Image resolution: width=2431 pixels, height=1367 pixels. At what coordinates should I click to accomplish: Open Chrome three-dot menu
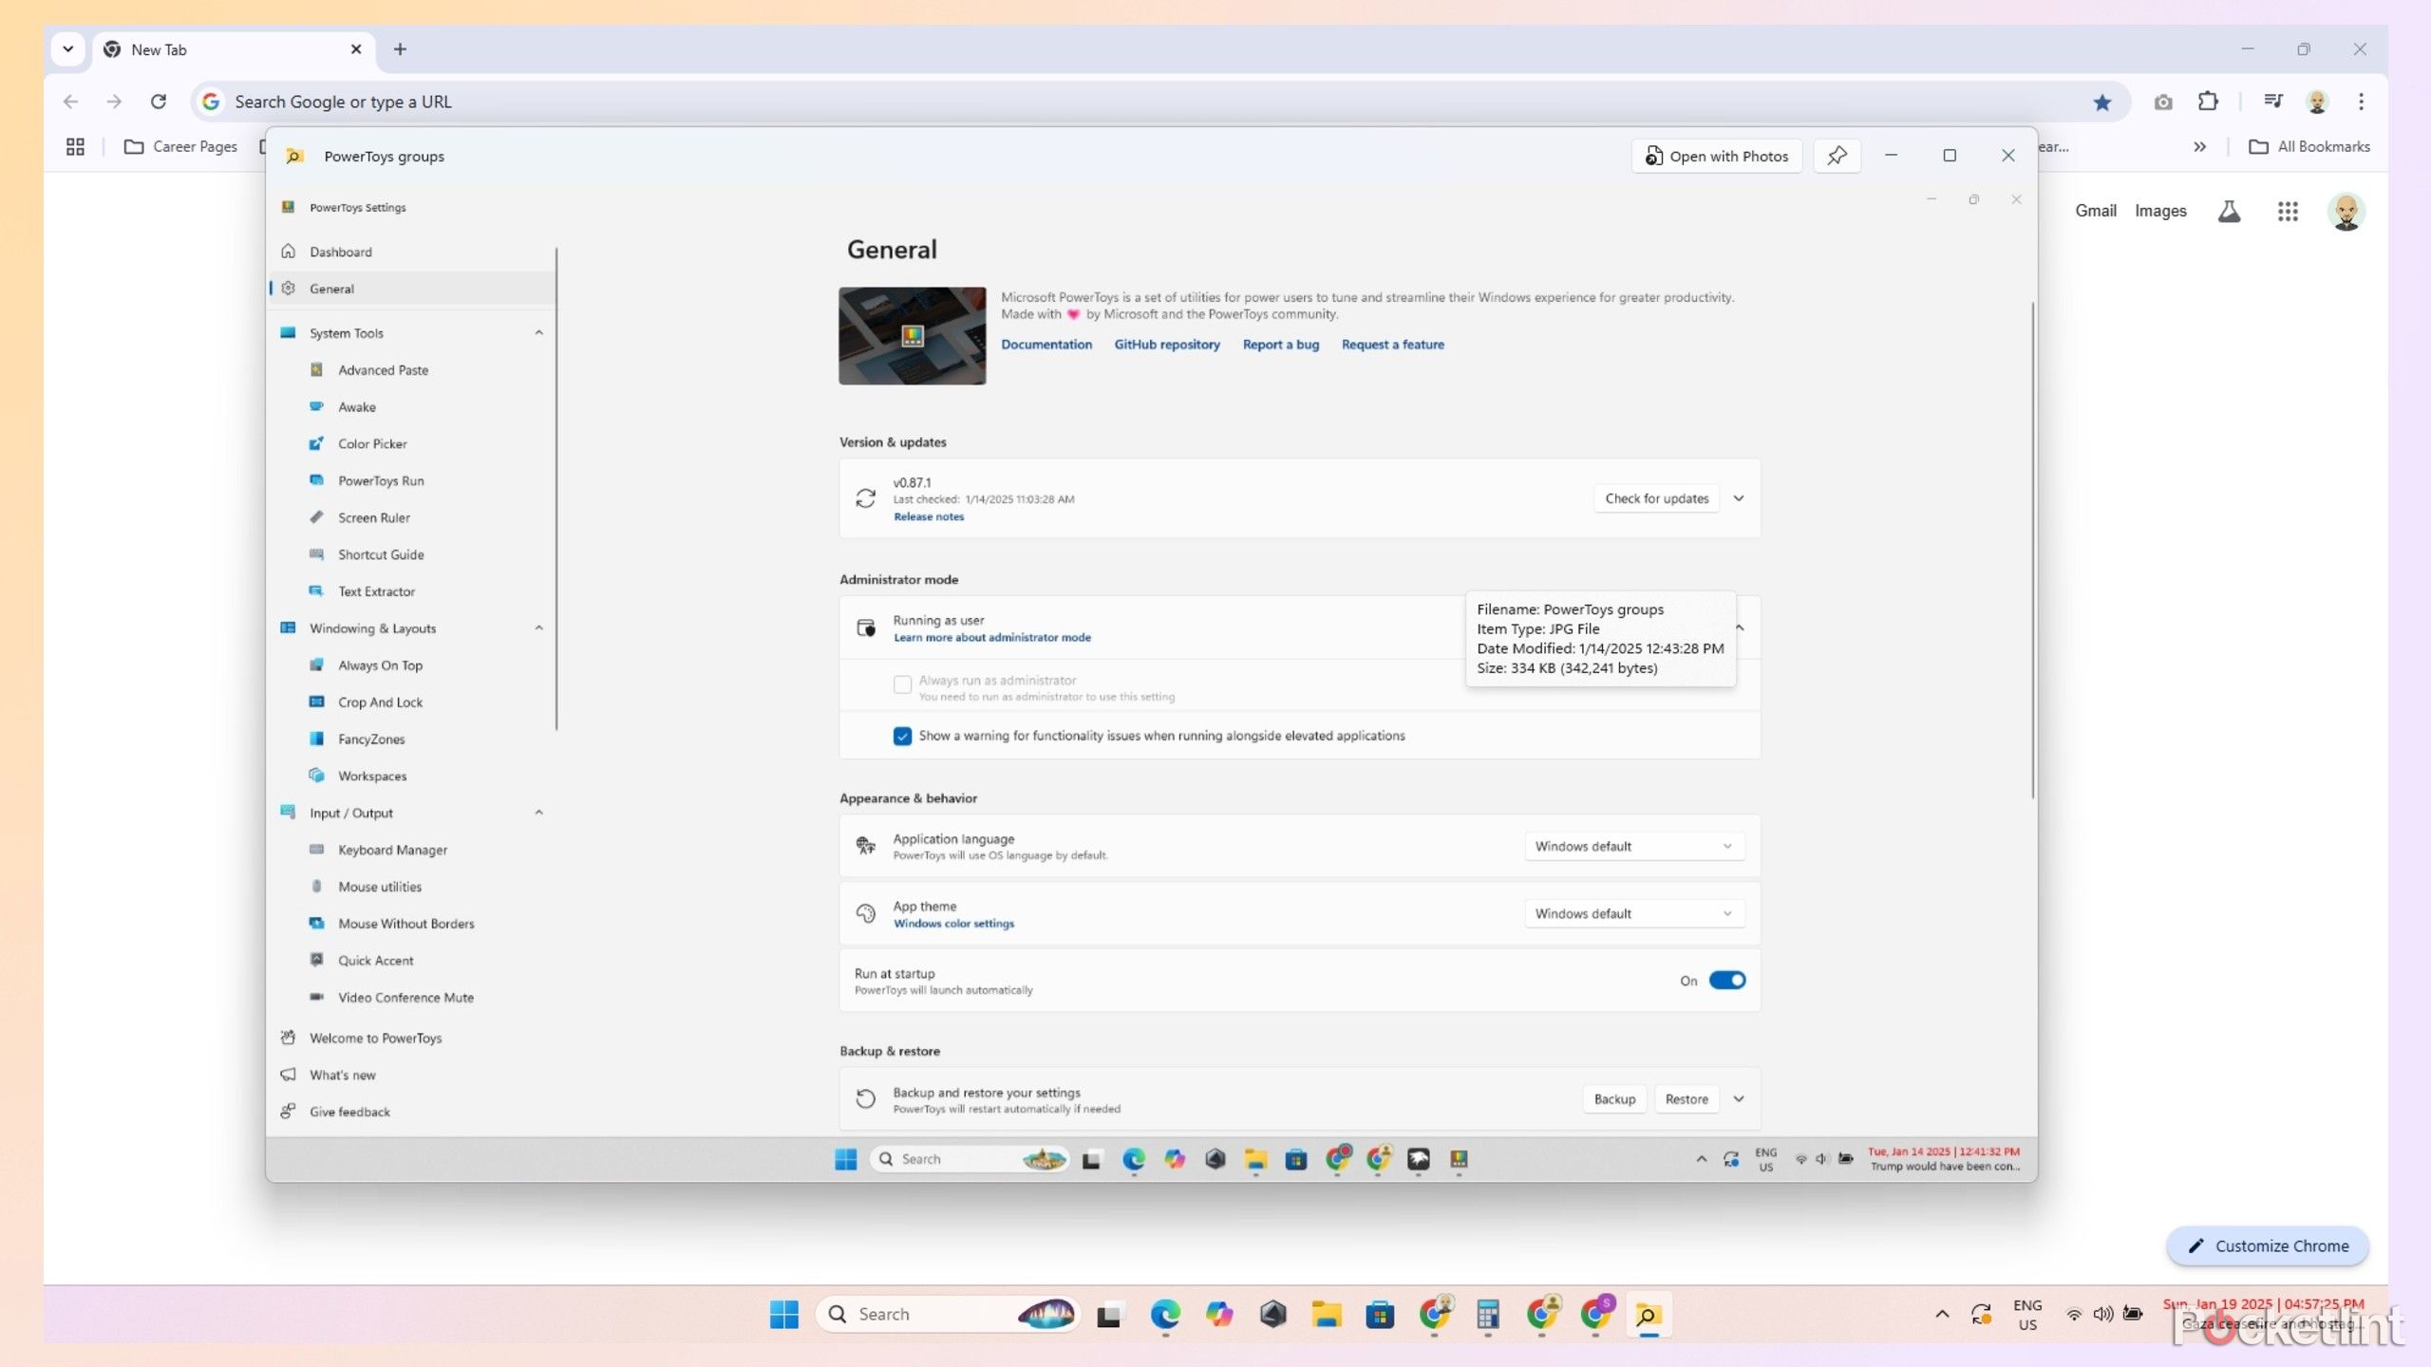(x=2361, y=102)
